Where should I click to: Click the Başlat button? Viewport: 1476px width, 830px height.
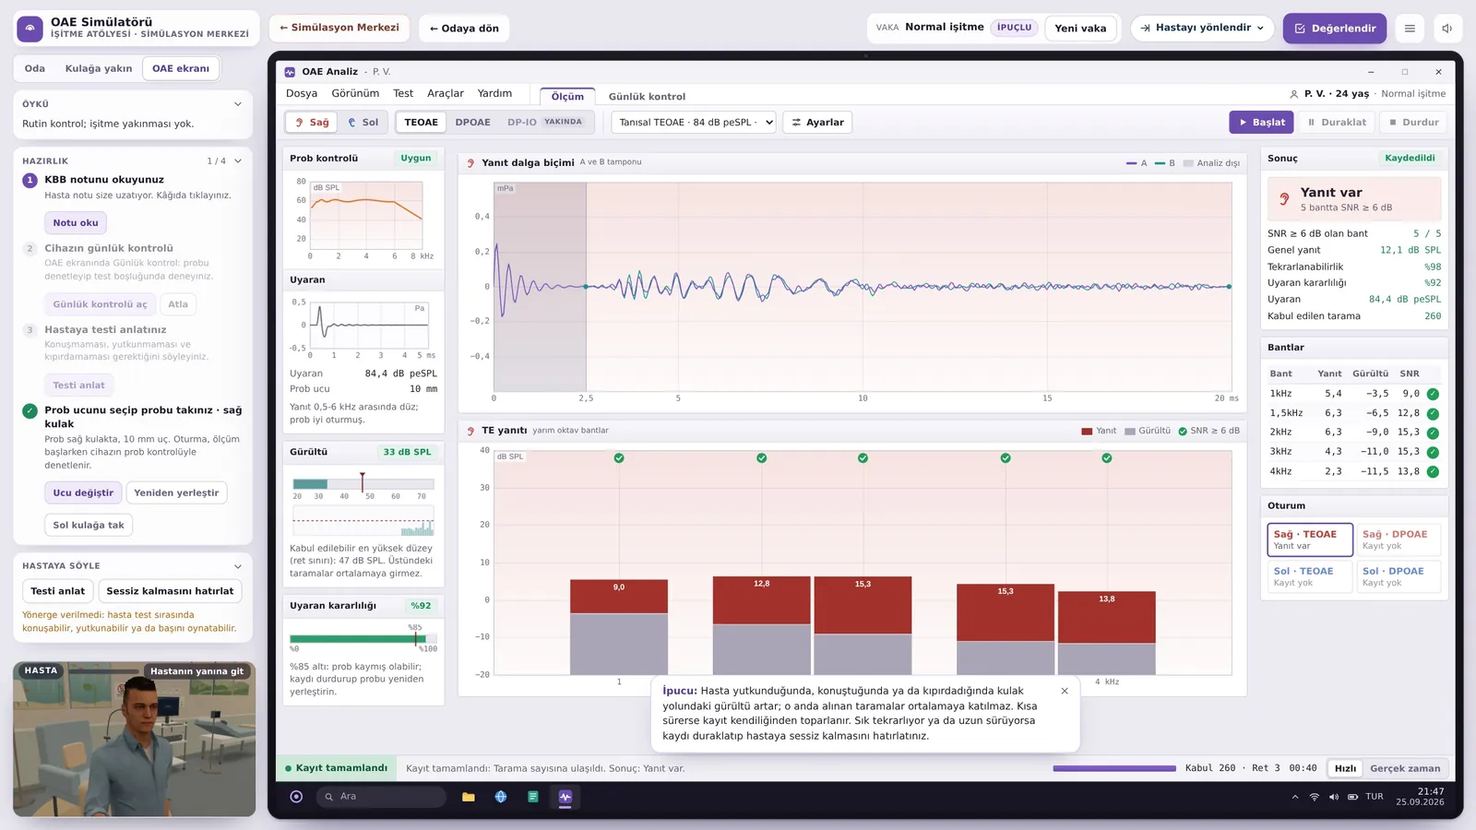pyautogui.click(x=1261, y=123)
